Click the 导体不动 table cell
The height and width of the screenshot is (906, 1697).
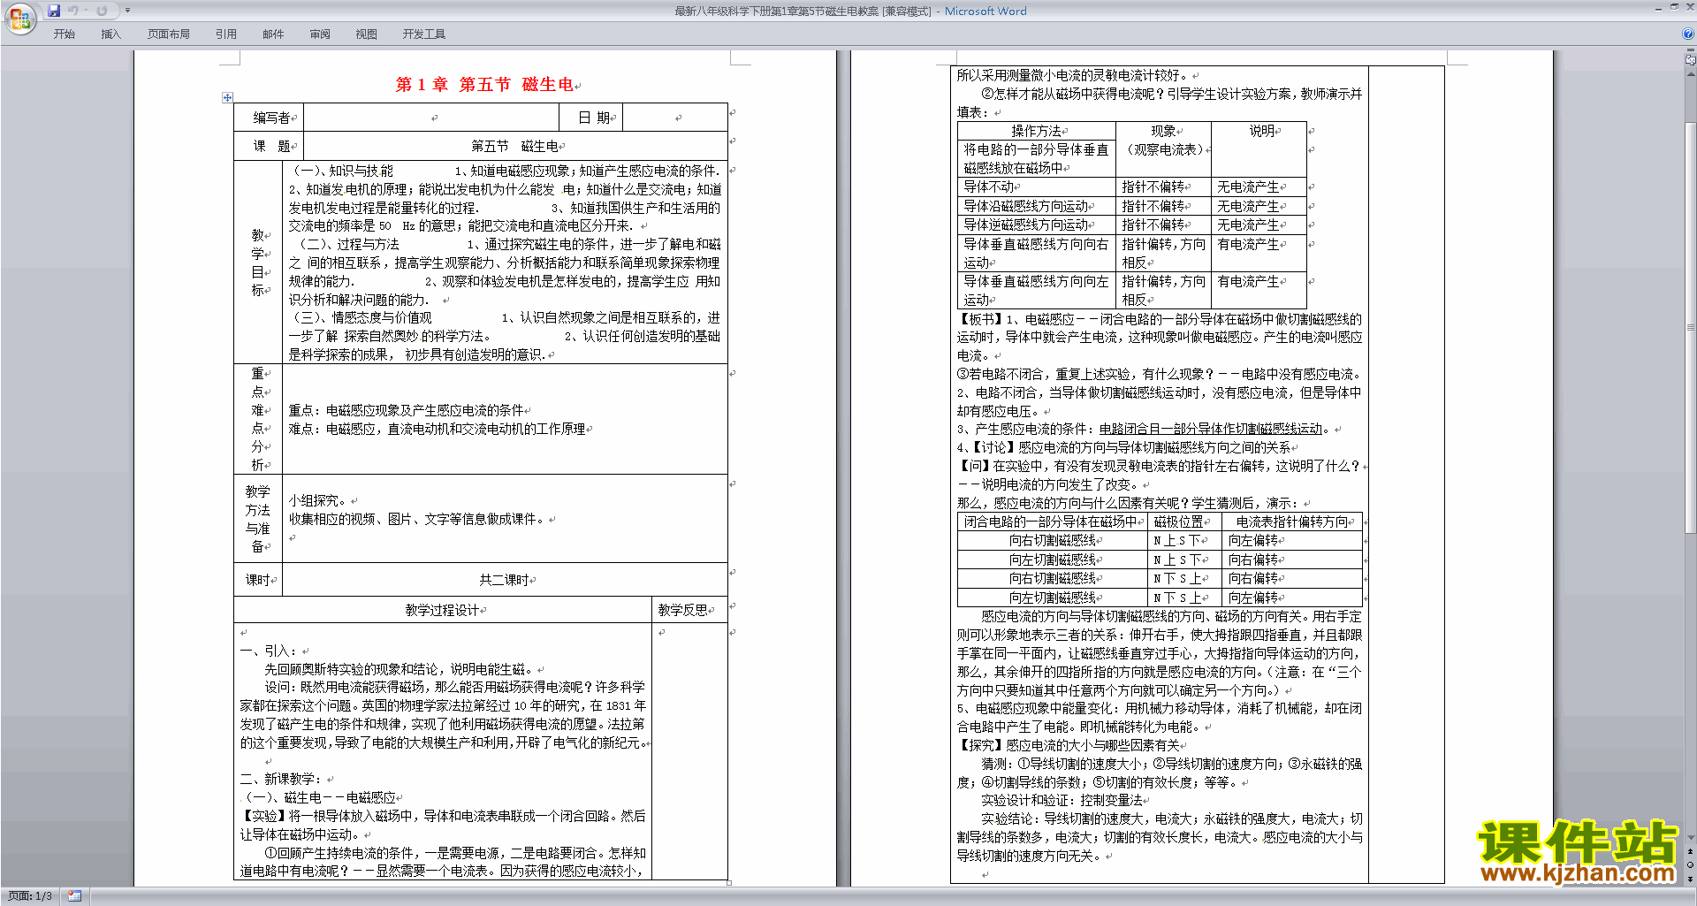point(1036,187)
